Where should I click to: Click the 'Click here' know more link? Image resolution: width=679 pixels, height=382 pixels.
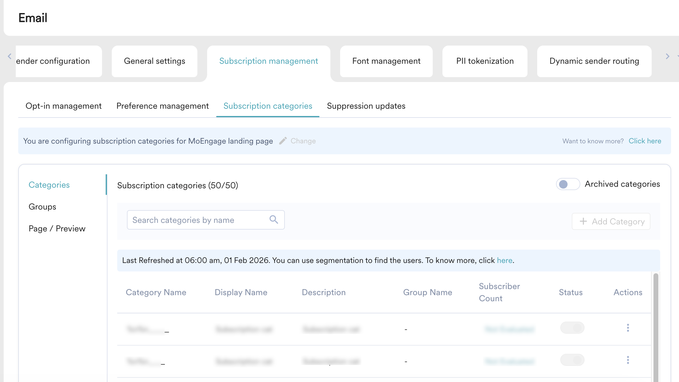645,141
